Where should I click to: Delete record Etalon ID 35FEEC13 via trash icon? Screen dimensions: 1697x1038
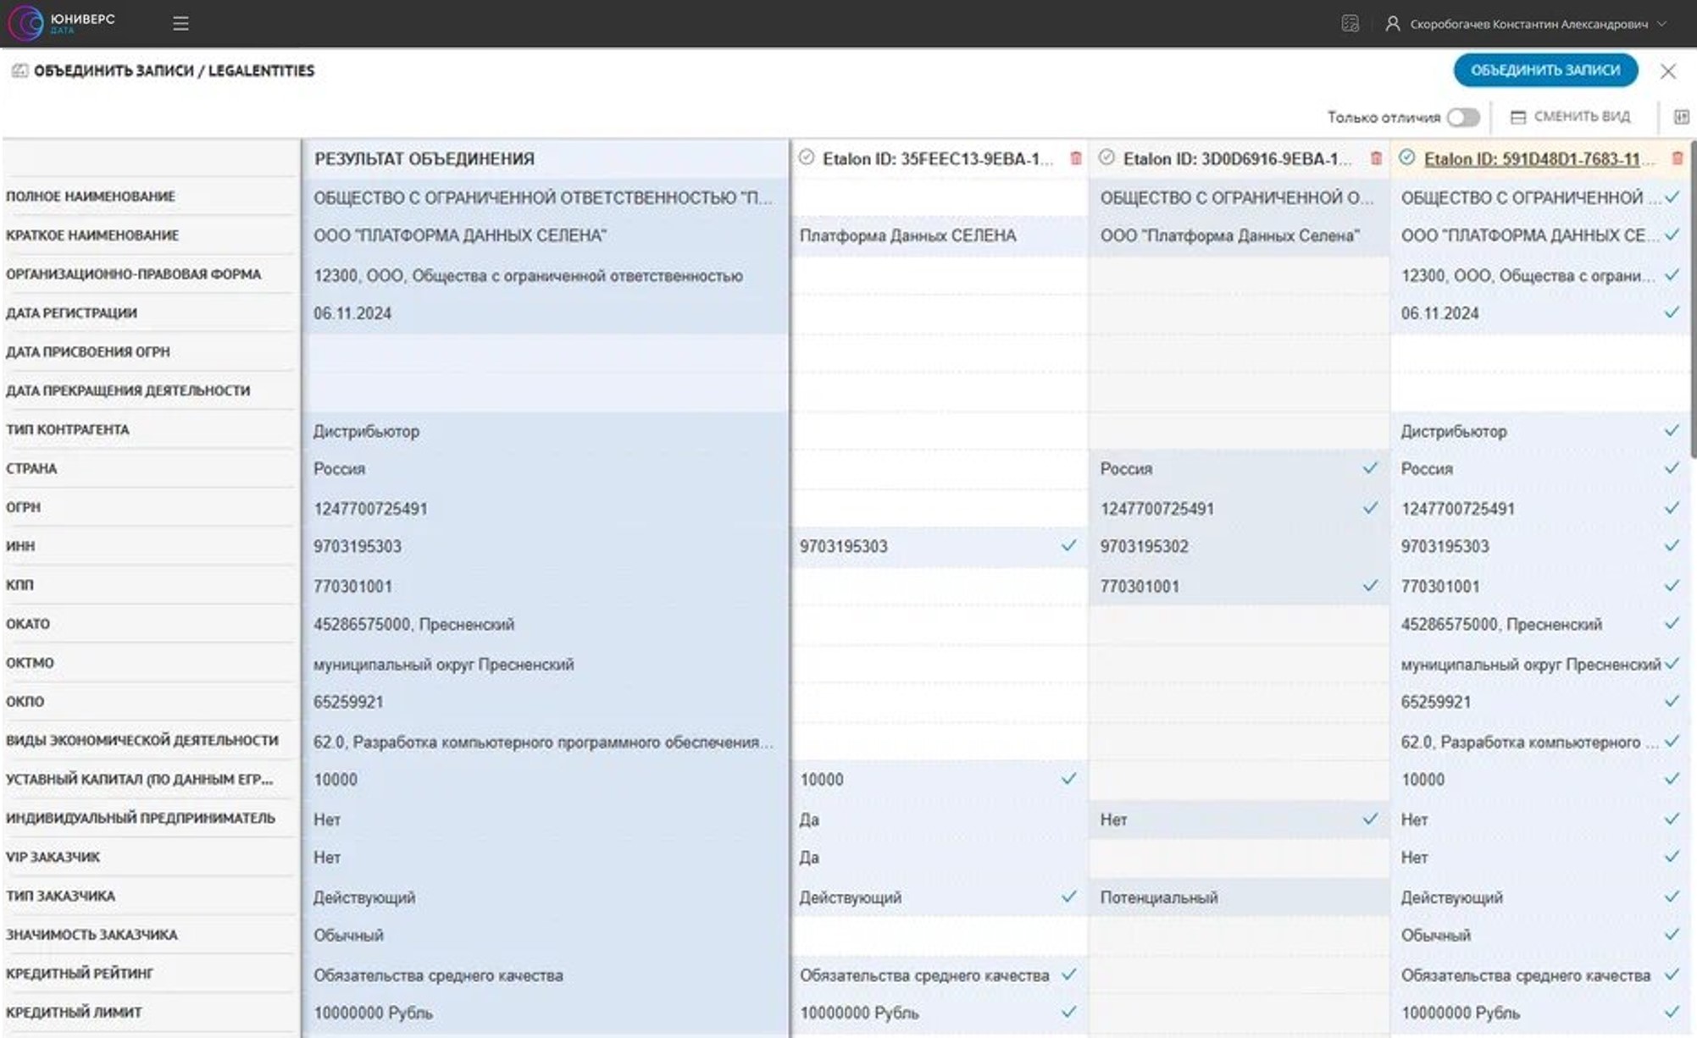[1075, 158]
